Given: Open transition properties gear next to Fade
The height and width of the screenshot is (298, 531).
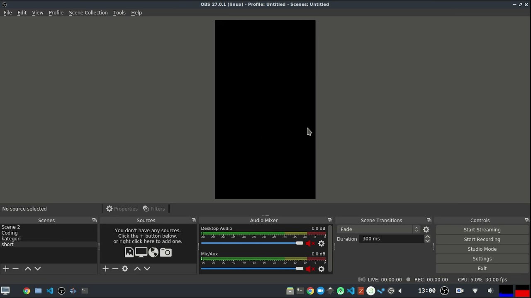Looking at the screenshot, I should pyautogui.click(x=426, y=229).
